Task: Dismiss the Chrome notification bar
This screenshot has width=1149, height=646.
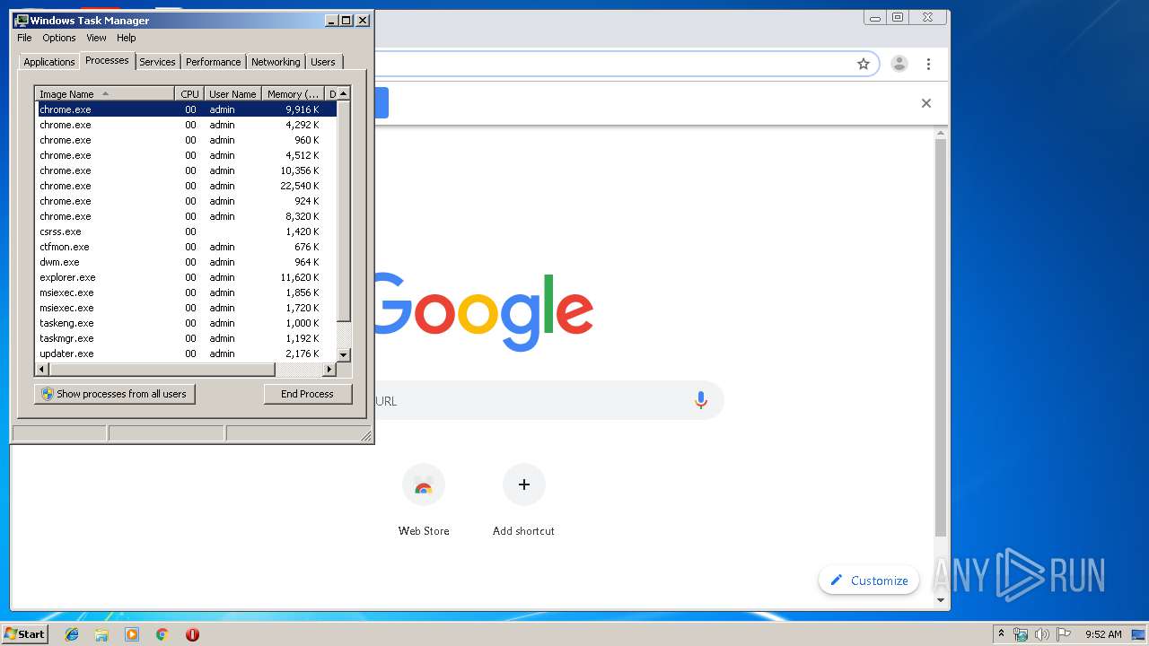Action: [926, 103]
